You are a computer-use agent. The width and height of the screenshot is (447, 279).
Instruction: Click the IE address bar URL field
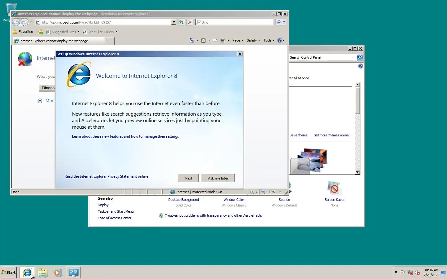pos(106,22)
